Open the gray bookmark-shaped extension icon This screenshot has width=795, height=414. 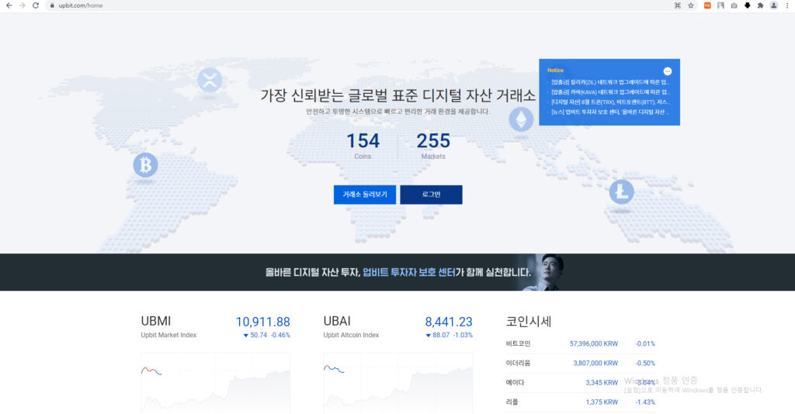point(720,5)
